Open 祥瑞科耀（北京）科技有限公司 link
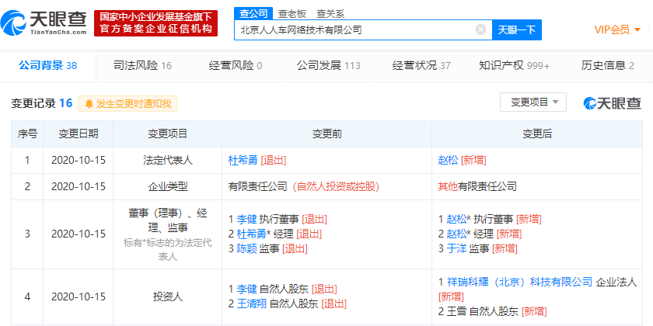The height and width of the screenshot is (326, 653). click(519, 282)
